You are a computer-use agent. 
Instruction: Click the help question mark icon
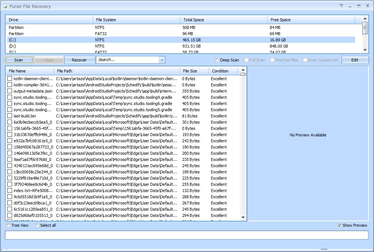[x=341, y=6]
